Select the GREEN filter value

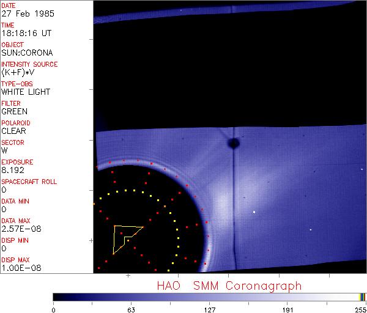pos(14,112)
